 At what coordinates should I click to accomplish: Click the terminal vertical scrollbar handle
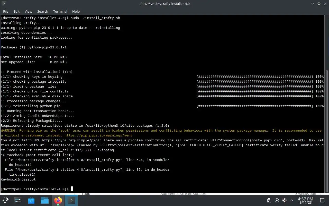pos(327,131)
